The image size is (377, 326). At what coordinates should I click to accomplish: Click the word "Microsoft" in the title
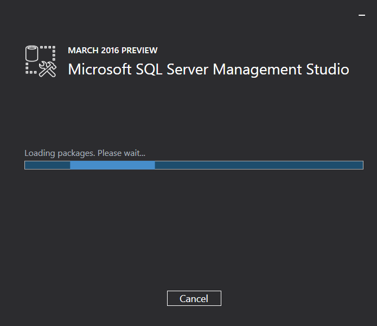[100, 70]
